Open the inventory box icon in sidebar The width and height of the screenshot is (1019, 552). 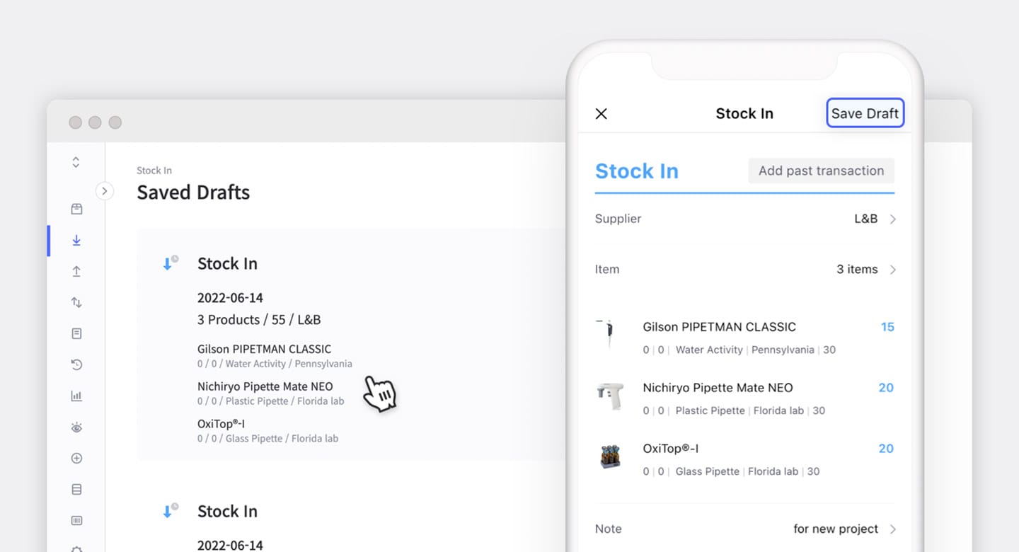point(76,209)
